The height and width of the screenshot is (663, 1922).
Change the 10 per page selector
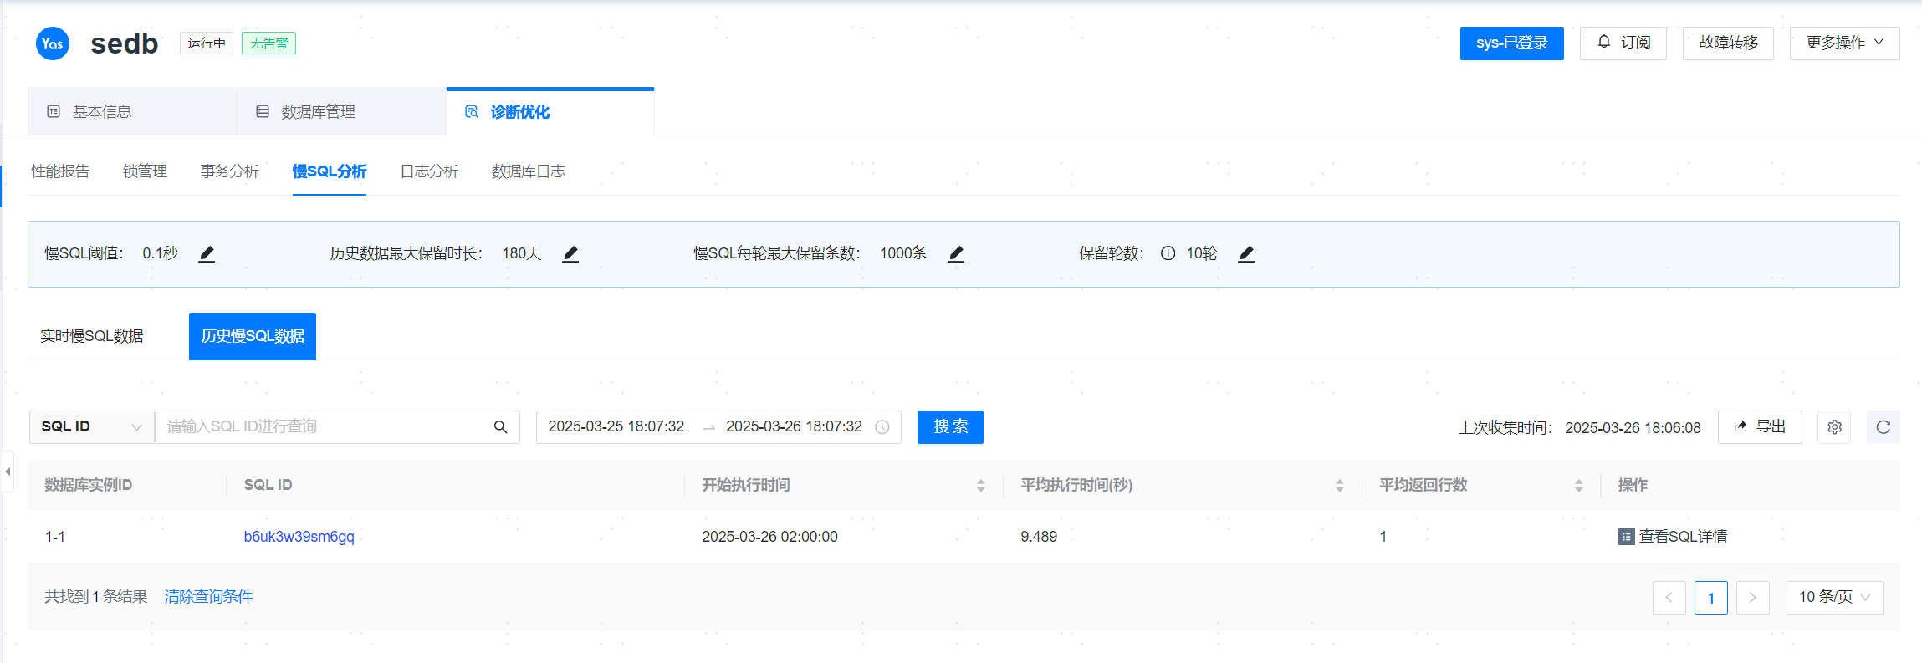[1834, 597]
